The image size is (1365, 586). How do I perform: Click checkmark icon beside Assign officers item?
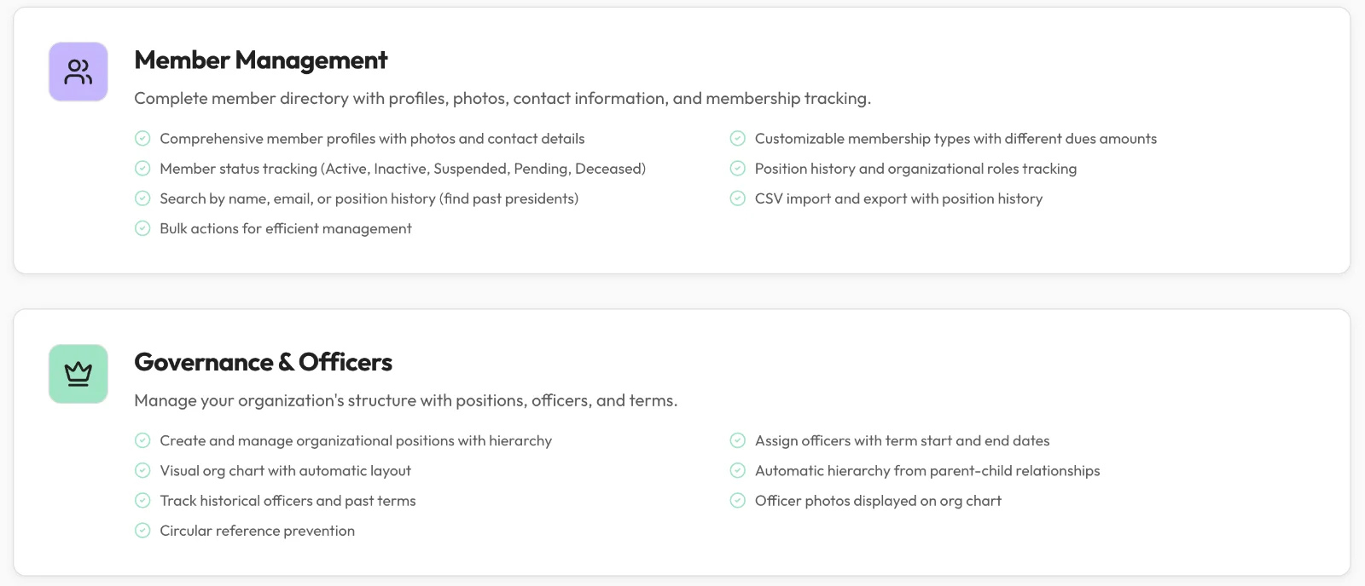738,441
